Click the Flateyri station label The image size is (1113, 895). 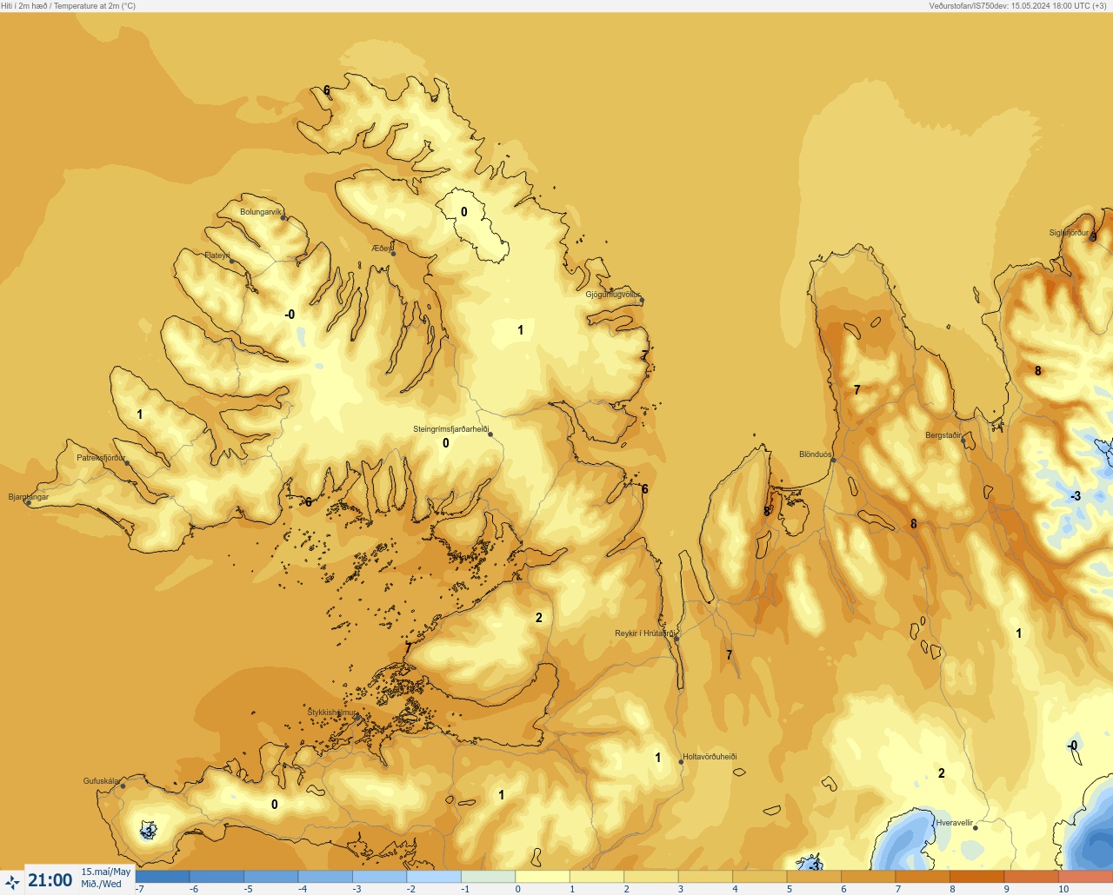point(217,255)
